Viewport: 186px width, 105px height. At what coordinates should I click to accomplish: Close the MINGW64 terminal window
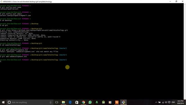tap(183, 1)
